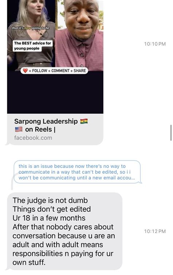Click the scrollbar handle on right edge
173x275 pixels.
point(171,133)
